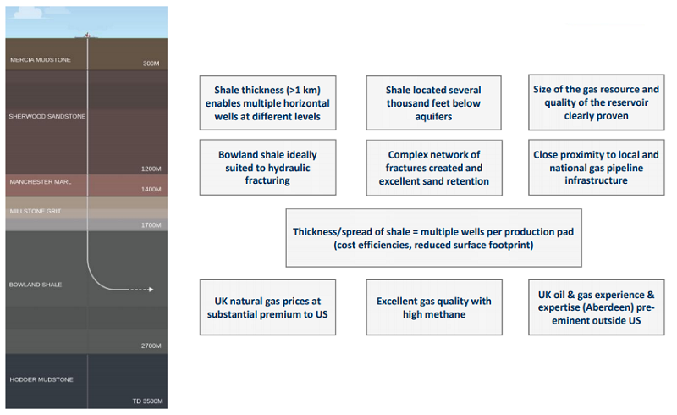Screen dimensions: 677x415
Task: Click the Mercia Mudstone layer label
Action: [x=41, y=60]
